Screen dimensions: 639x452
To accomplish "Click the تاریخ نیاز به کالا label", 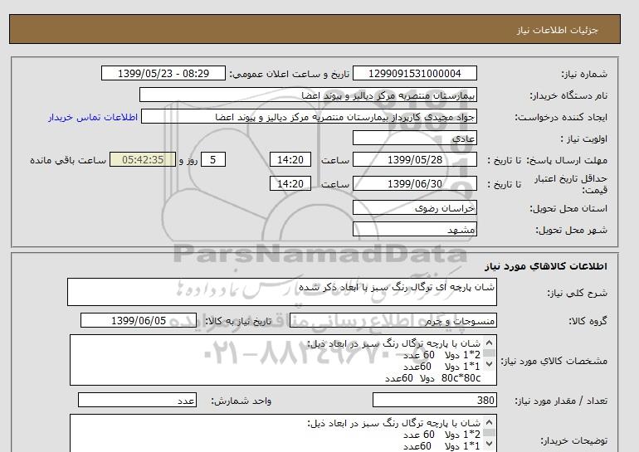I will [238, 321].
